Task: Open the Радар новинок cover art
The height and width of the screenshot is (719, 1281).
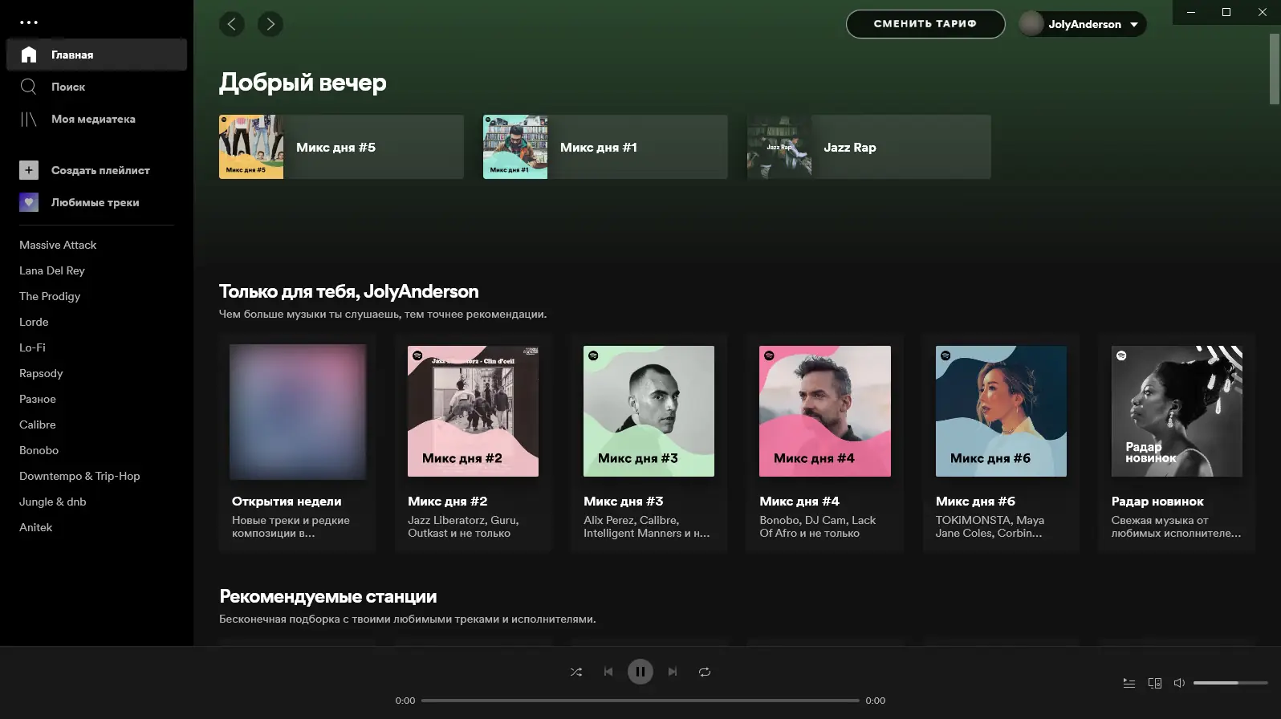Action: point(1177,412)
